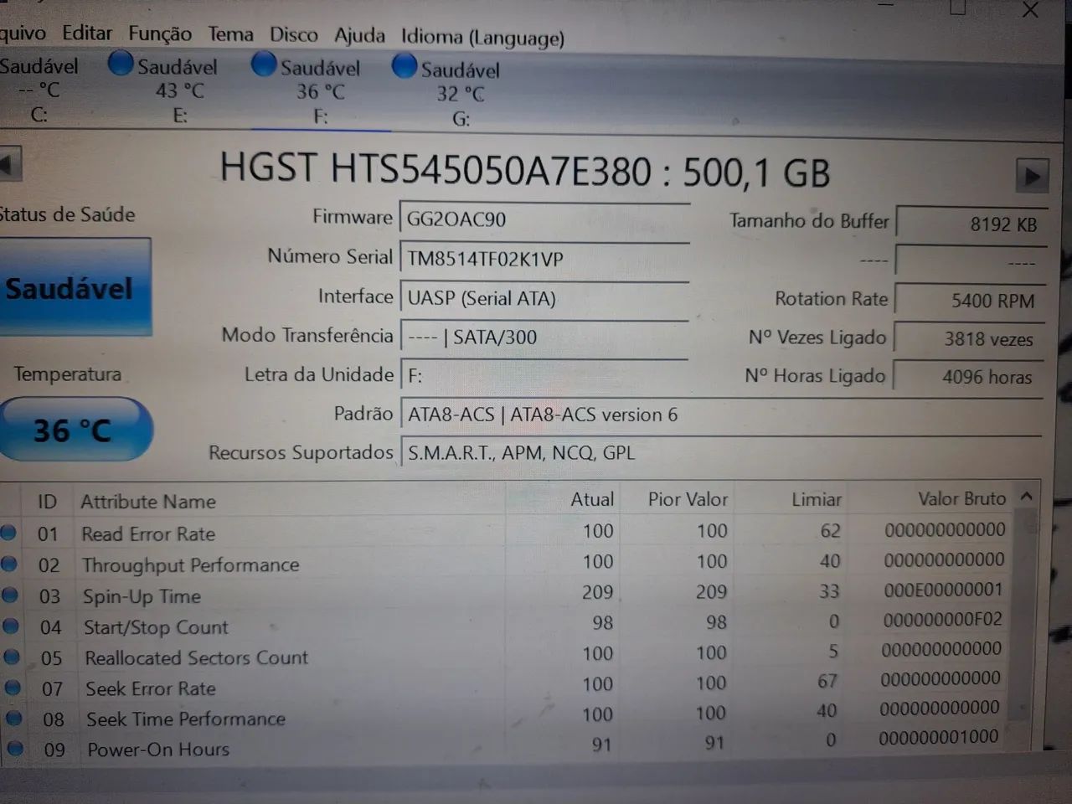
Task: Select the Throughput Performance row
Action: [506, 563]
